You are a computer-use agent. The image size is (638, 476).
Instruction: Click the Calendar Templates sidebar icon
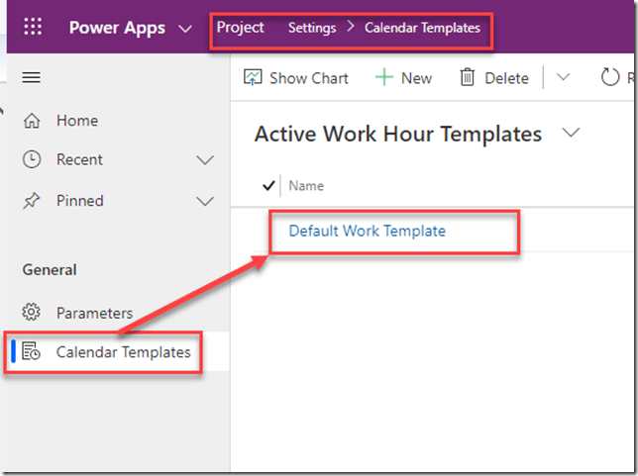tap(32, 352)
